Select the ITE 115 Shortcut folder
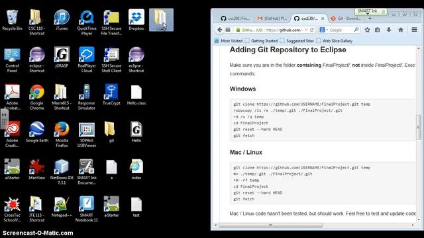This screenshot has width=424, height=238. (37, 209)
